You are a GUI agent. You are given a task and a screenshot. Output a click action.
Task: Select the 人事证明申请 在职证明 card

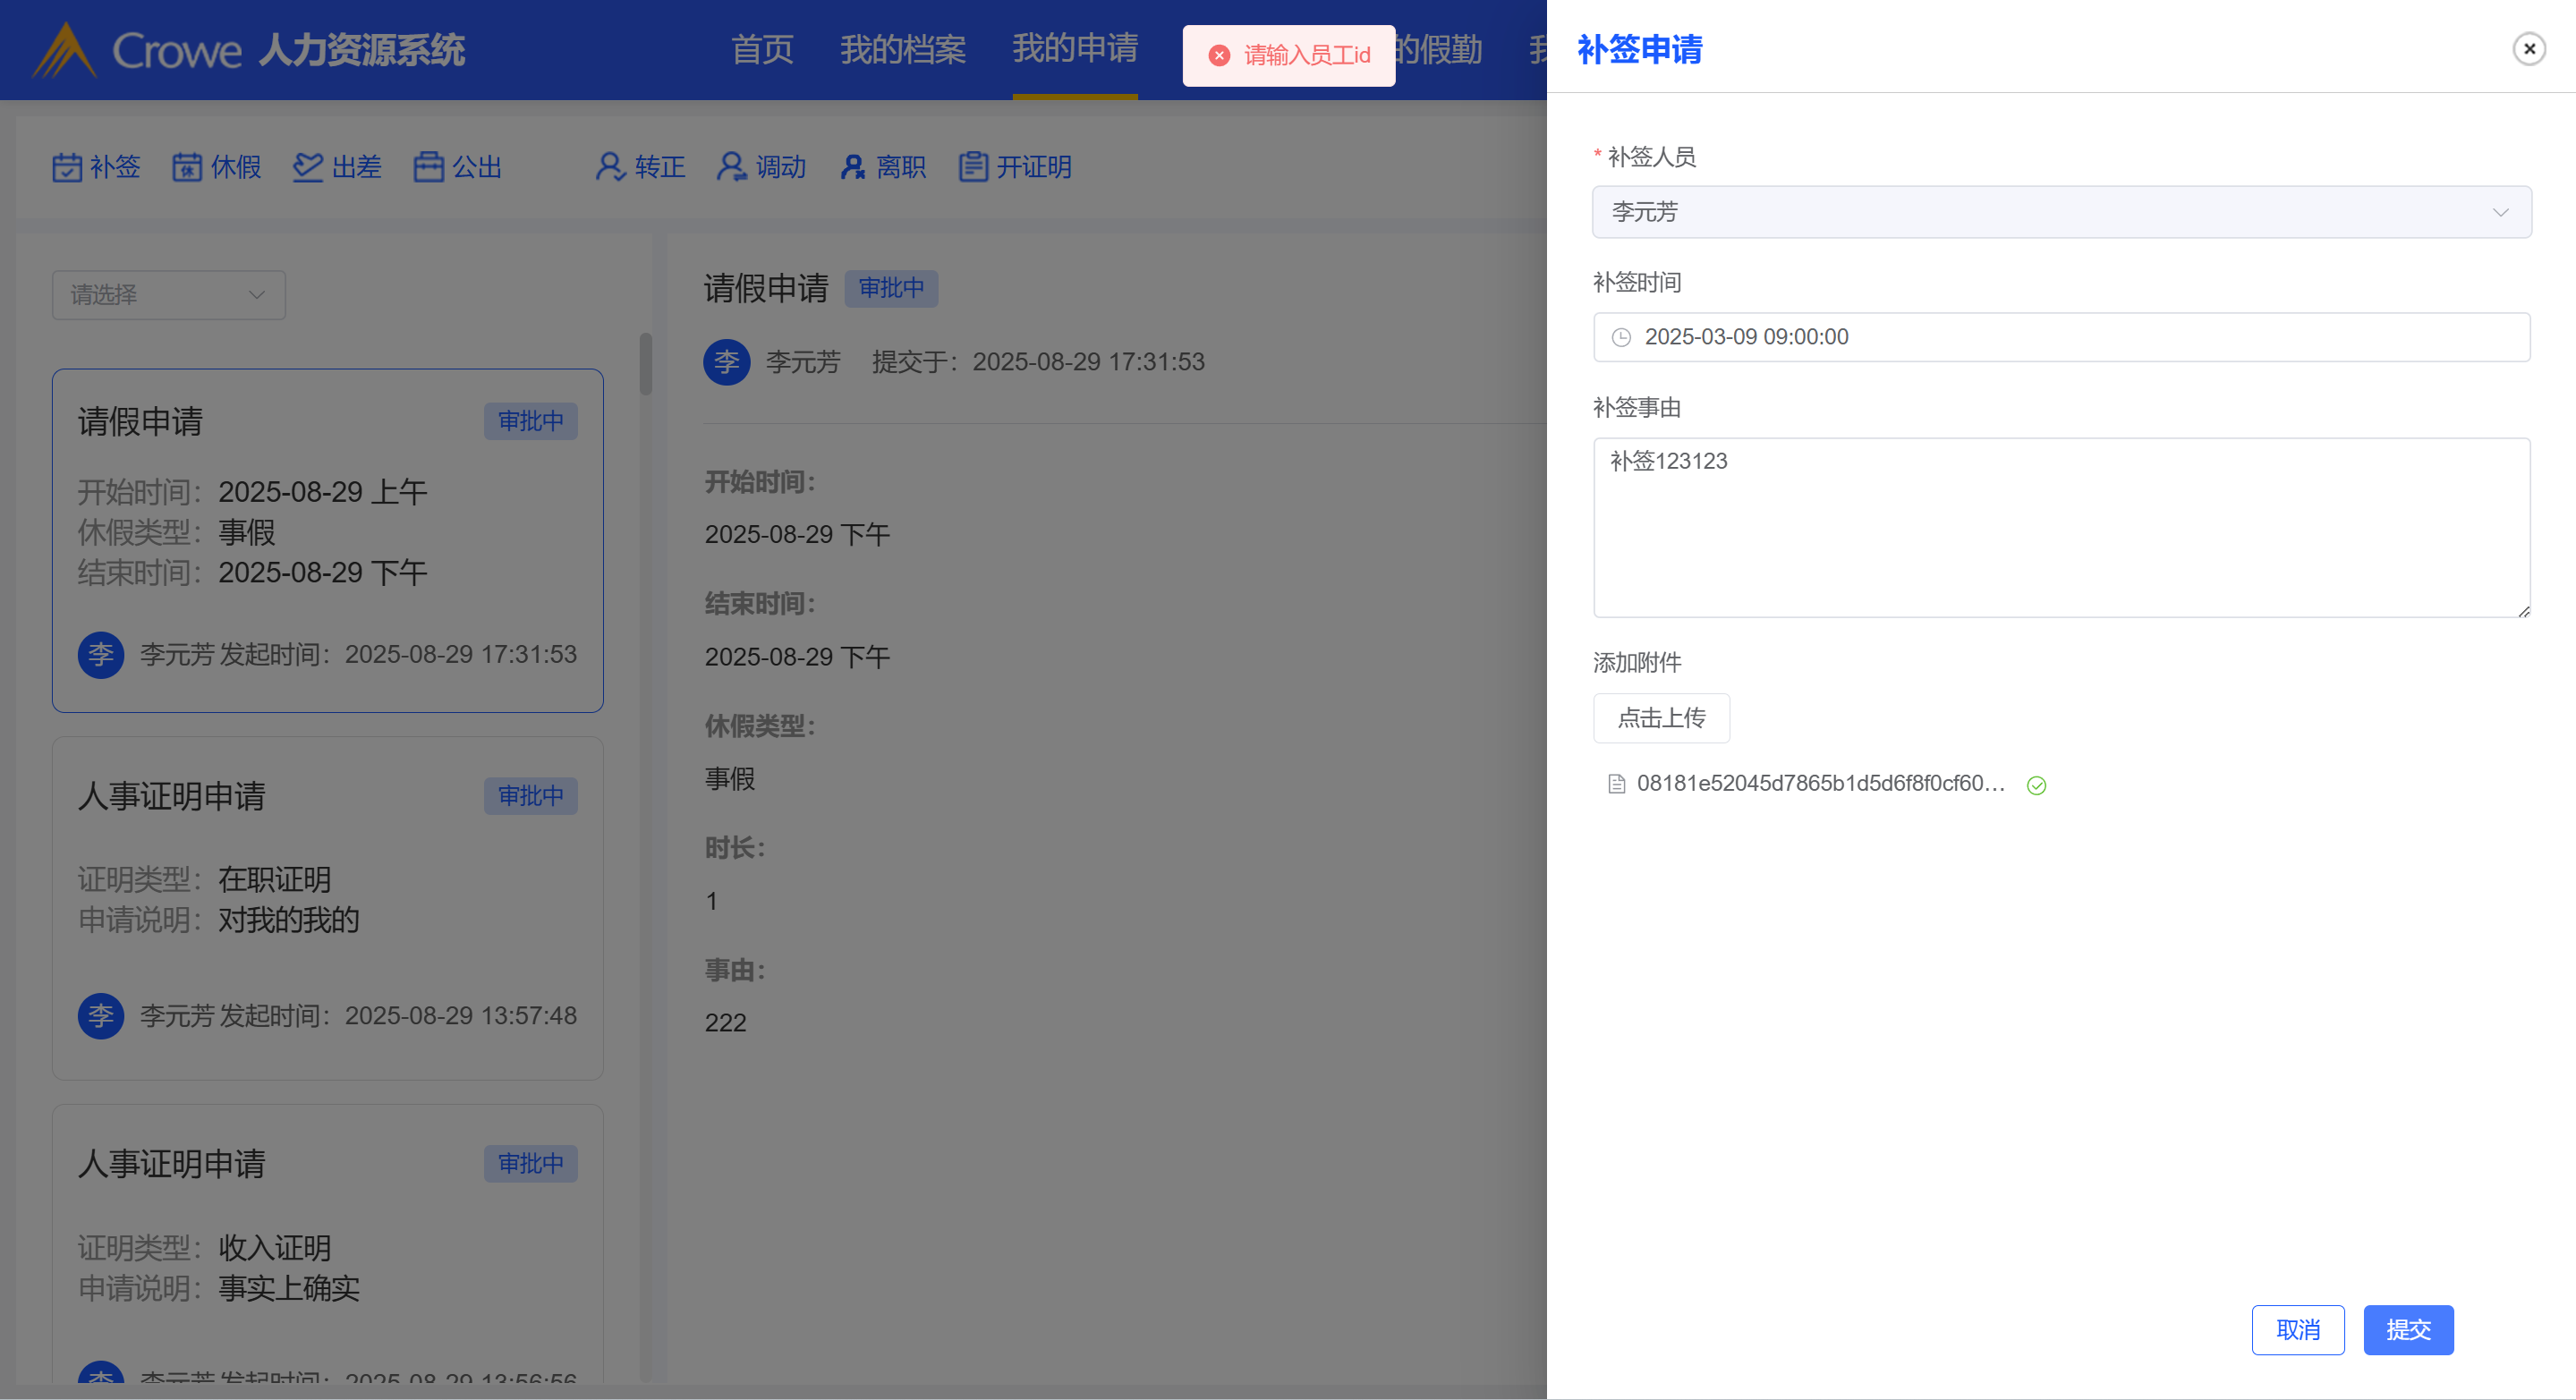point(327,908)
